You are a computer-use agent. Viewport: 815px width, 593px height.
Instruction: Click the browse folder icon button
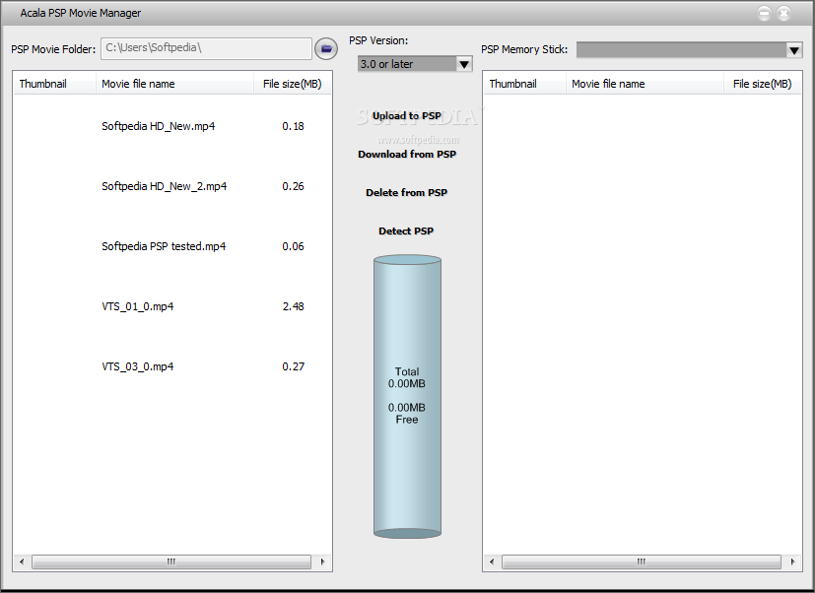point(326,49)
